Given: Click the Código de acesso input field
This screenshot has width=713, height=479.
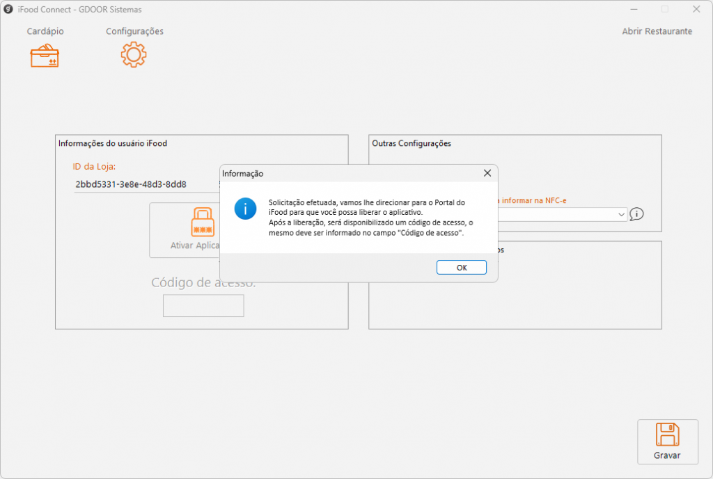Looking at the screenshot, I should pyautogui.click(x=203, y=306).
